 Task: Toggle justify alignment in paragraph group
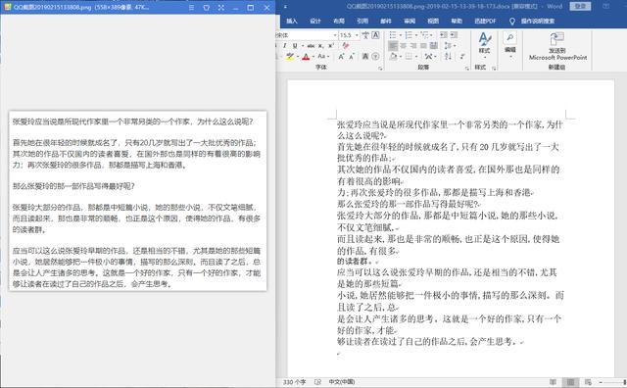[423, 46]
